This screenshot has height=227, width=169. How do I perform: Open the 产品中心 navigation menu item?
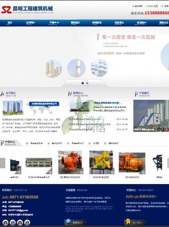pyautogui.click(x=54, y=23)
